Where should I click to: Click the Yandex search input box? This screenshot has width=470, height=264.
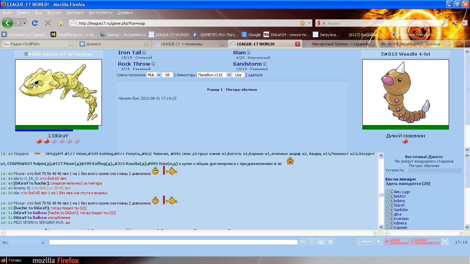pos(383,23)
